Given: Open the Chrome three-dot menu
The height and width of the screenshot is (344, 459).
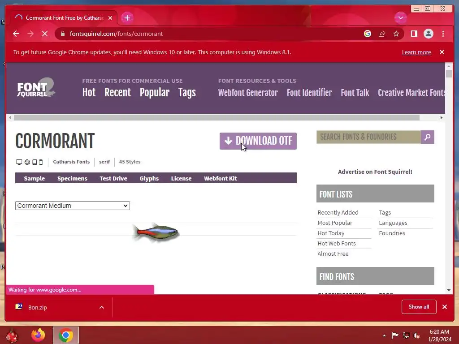Looking at the screenshot, I should coord(443,34).
